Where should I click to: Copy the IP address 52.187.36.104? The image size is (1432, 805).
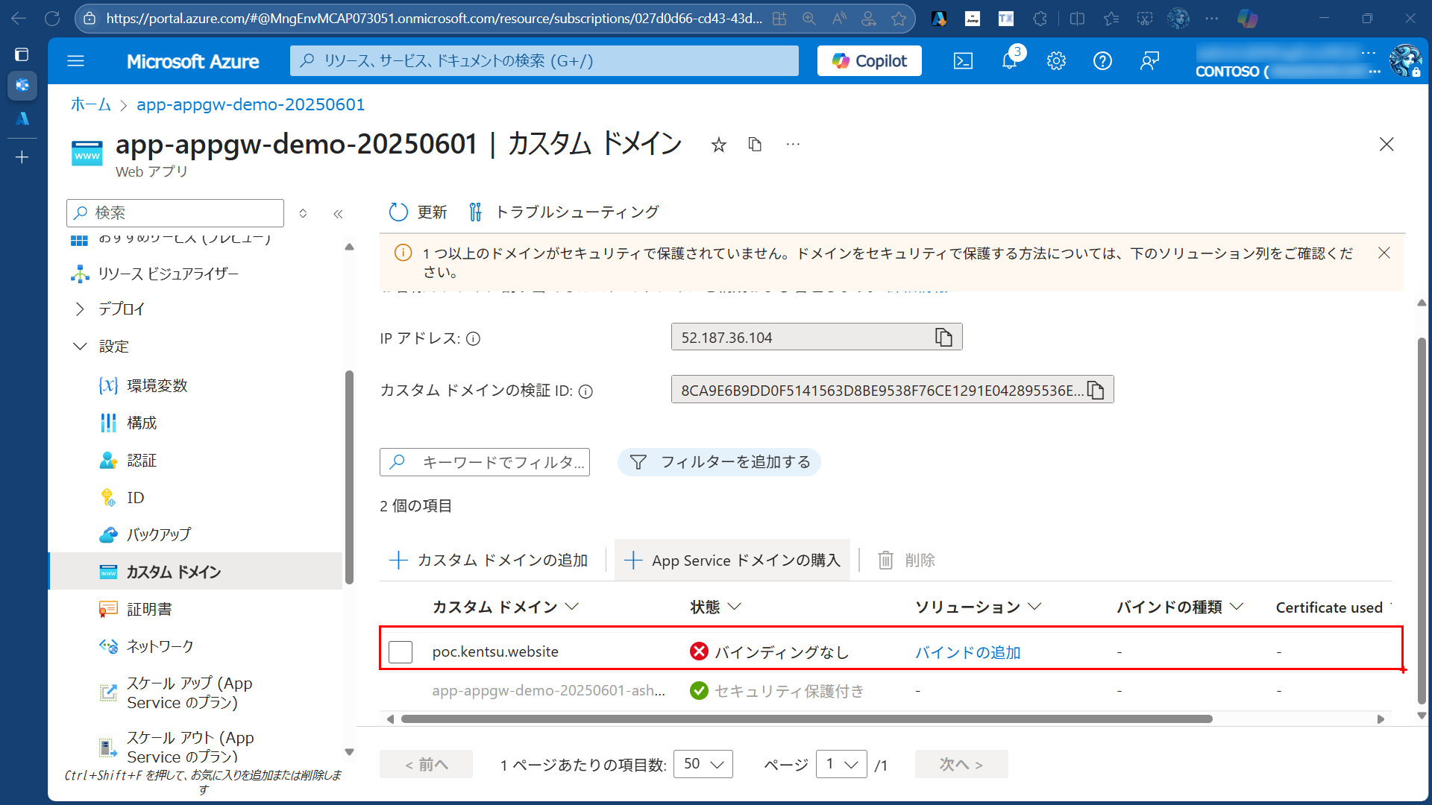943,338
